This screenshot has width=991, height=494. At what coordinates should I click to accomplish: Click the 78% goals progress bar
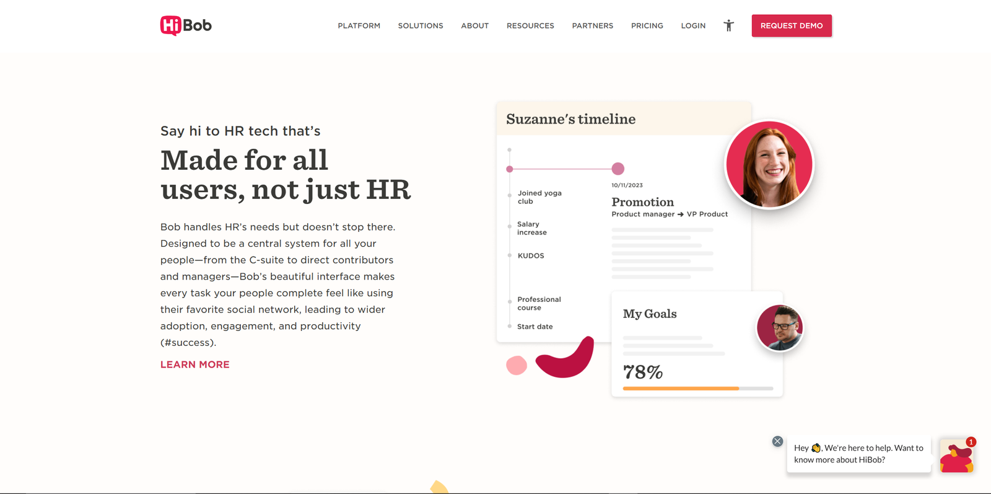click(x=698, y=389)
